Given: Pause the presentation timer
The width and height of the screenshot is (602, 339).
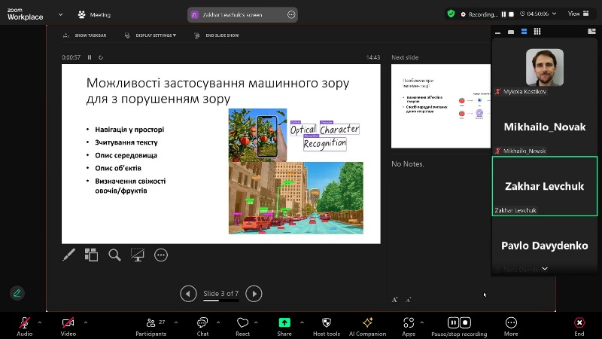Looking at the screenshot, I should click(90, 57).
